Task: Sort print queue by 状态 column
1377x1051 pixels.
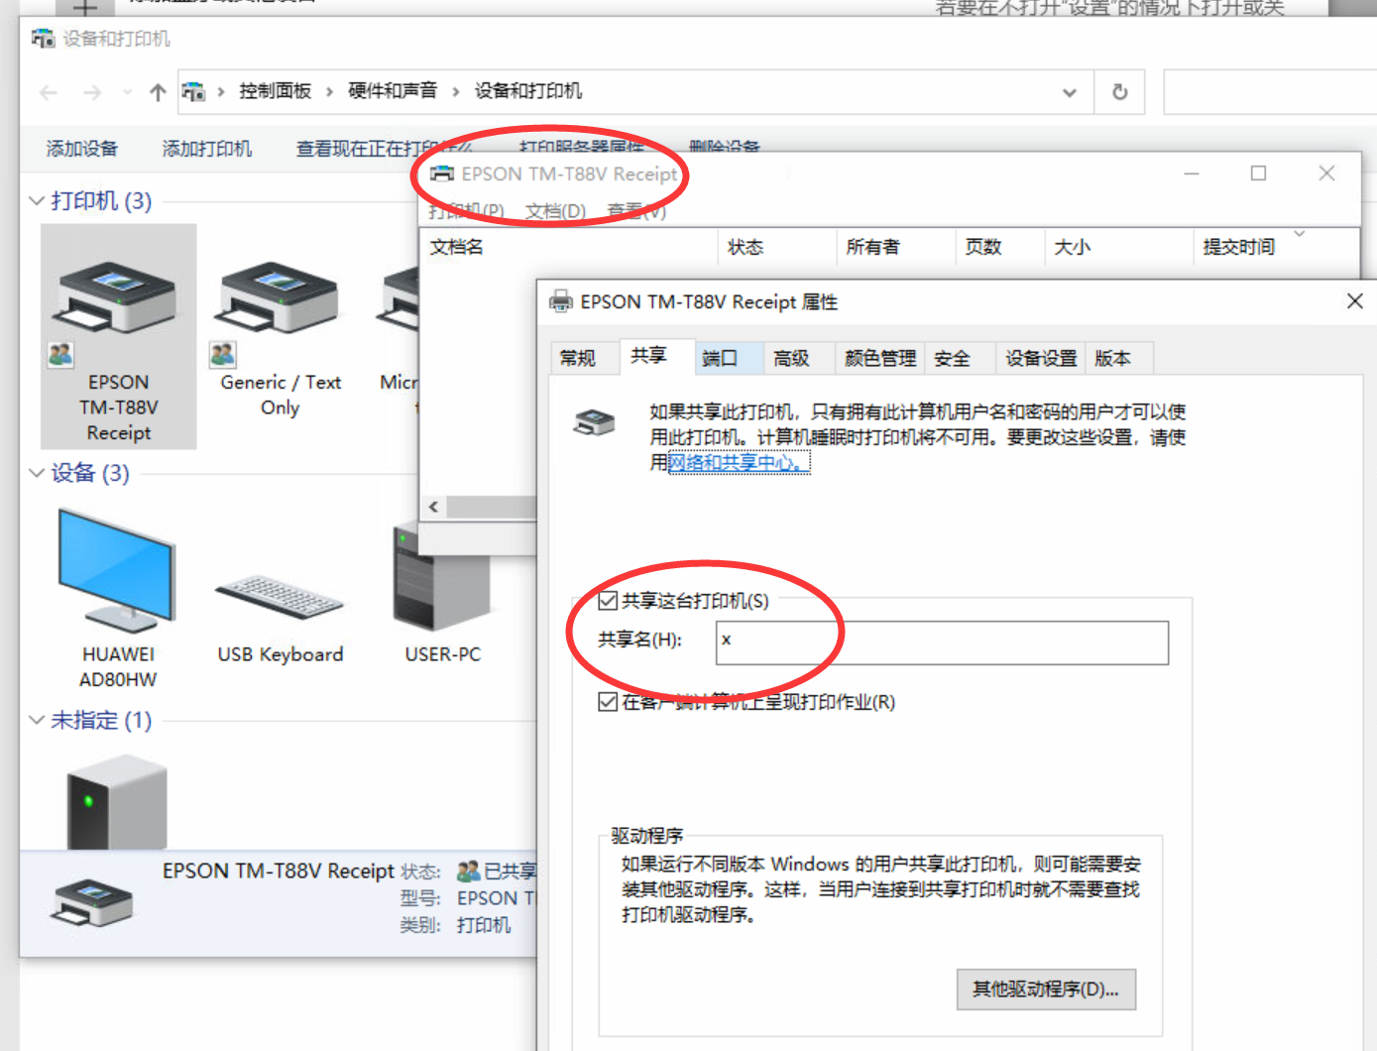Action: (776, 247)
